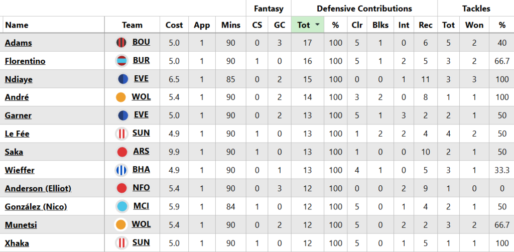514x252 pixels.
Task: Click the Manchester City badge icon
Action: 122,206
